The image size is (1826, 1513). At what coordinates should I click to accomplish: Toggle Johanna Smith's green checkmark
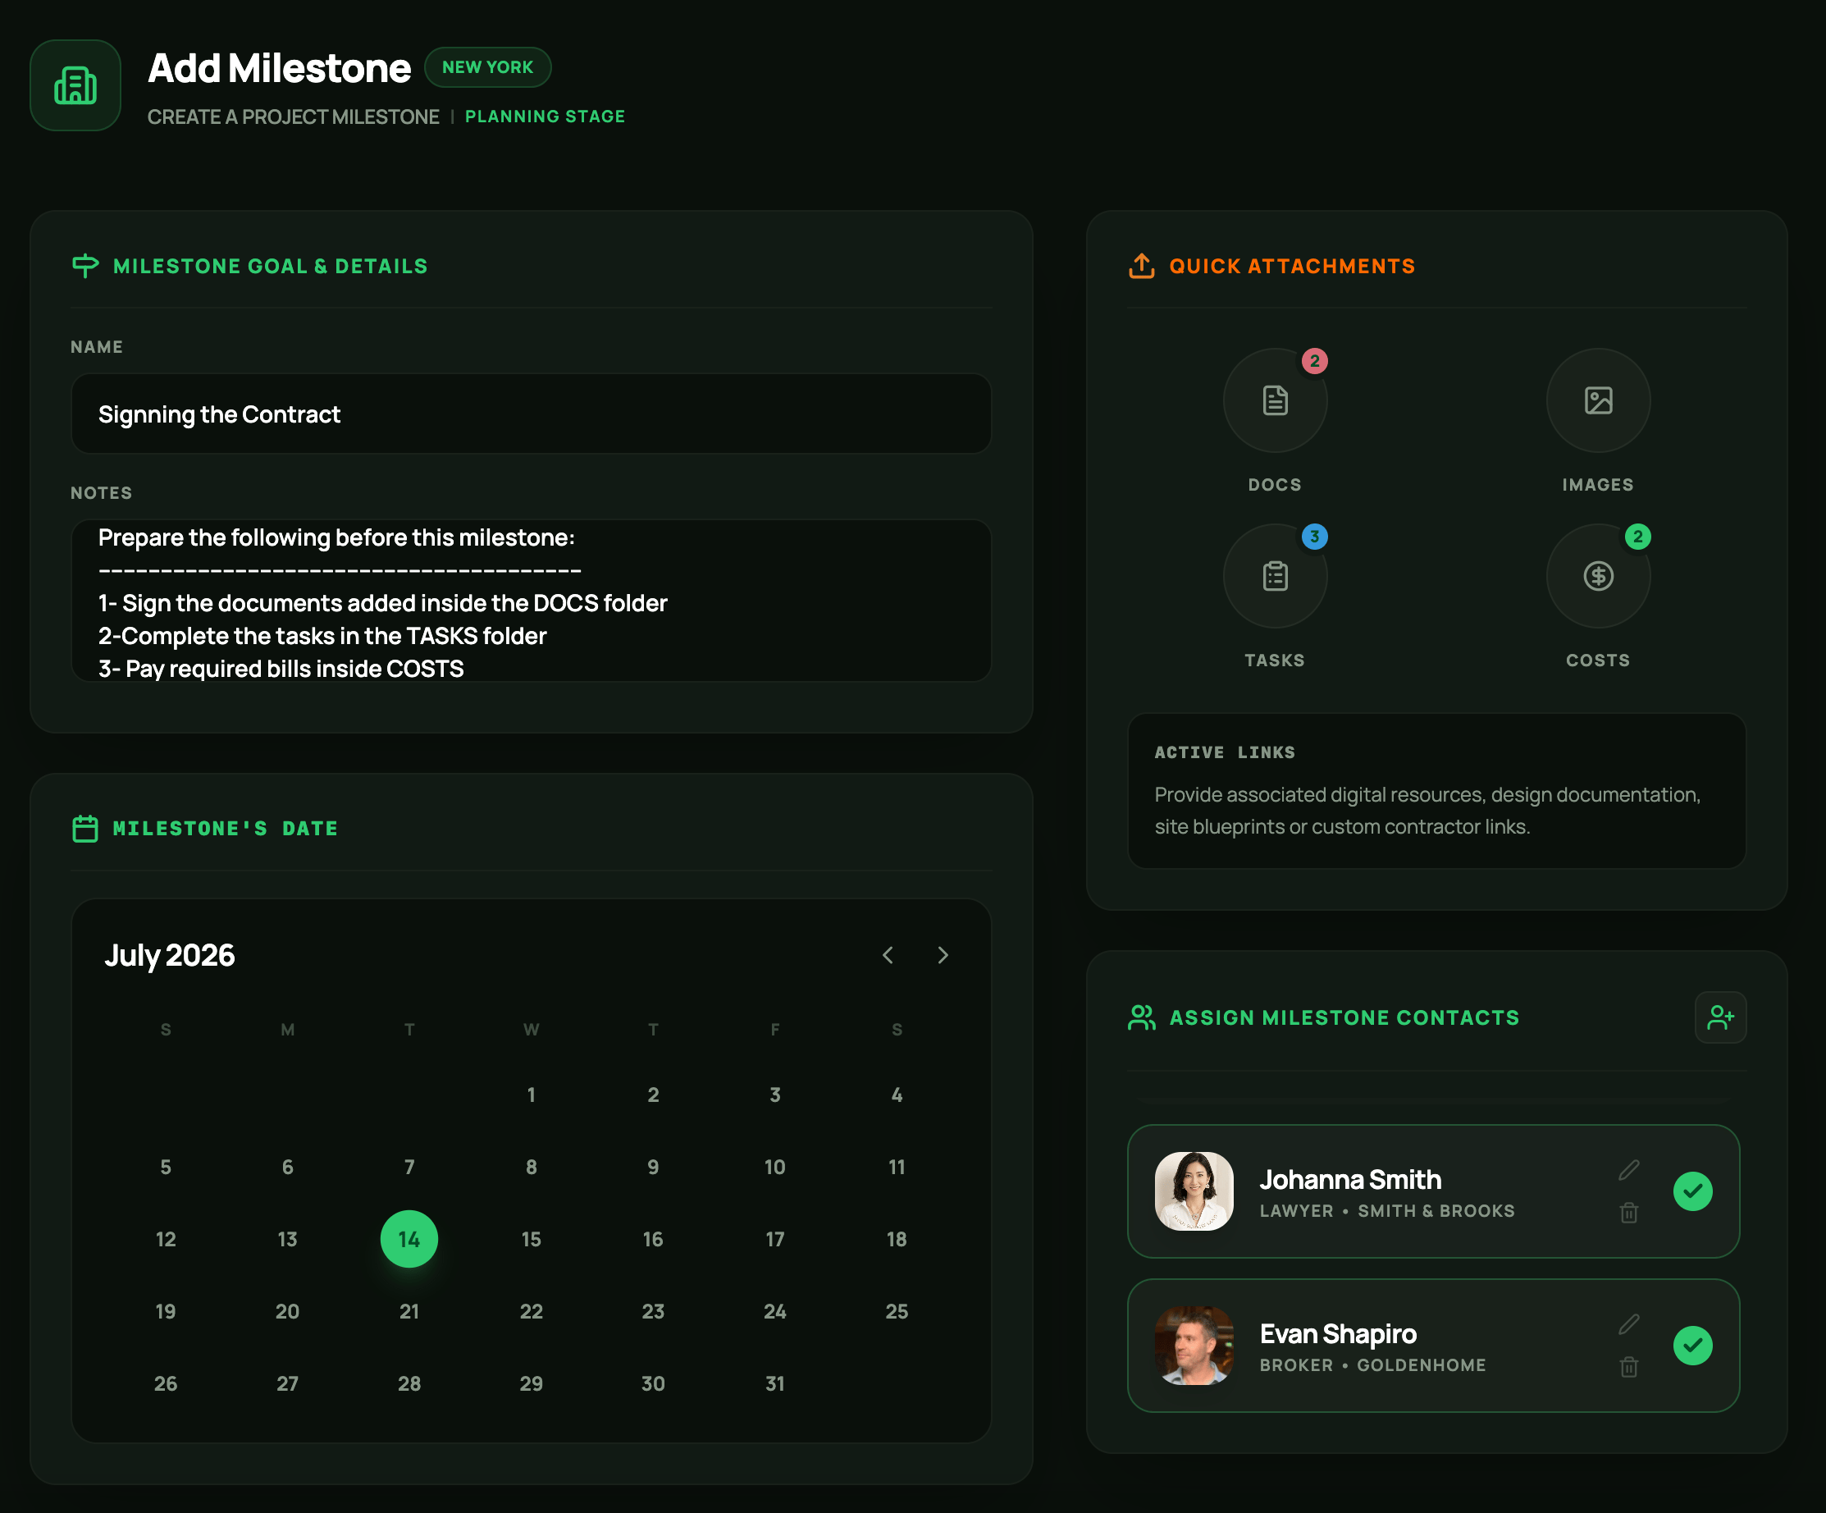point(1693,1191)
